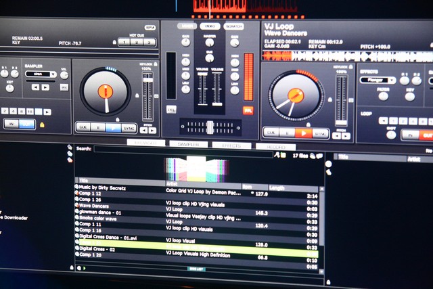The width and height of the screenshot is (433, 289).
Task: Click the BPM button on left deck
Action: tap(150, 28)
